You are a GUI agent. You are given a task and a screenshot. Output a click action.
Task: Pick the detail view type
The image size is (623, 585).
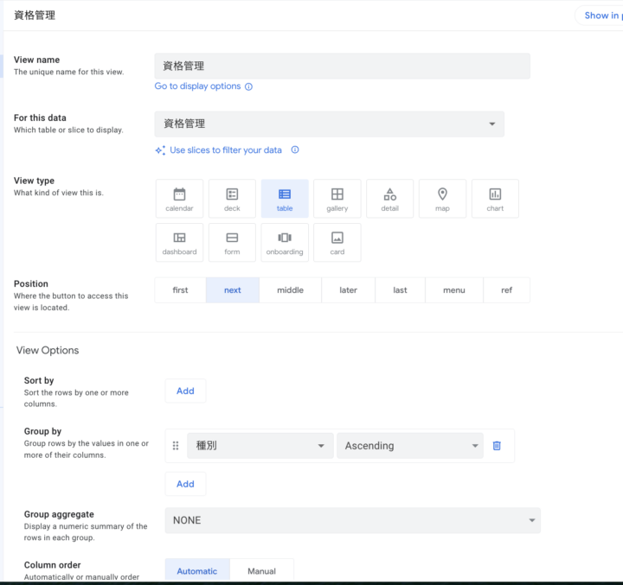[x=389, y=199]
